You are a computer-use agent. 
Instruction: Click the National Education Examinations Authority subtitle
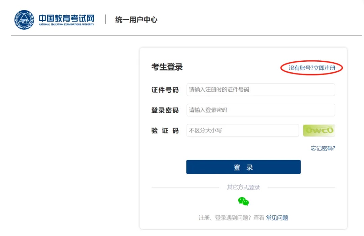66,25
